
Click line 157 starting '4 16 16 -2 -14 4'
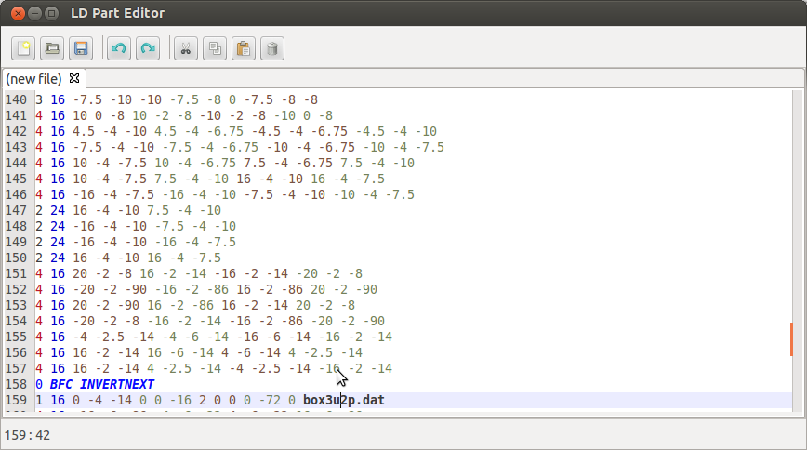tap(214, 369)
